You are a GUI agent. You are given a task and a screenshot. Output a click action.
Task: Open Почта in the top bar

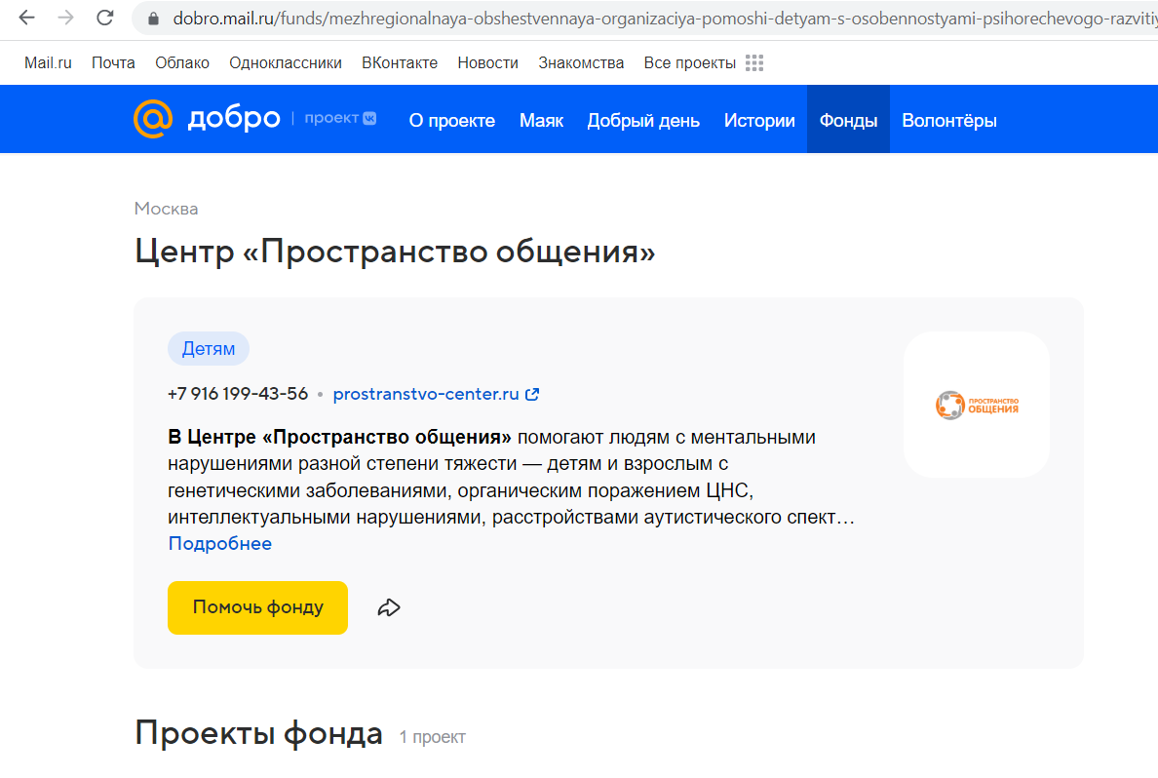[113, 62]
